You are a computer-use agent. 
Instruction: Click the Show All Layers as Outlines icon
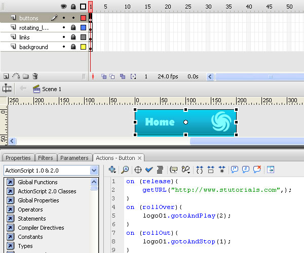click(83, 7)
